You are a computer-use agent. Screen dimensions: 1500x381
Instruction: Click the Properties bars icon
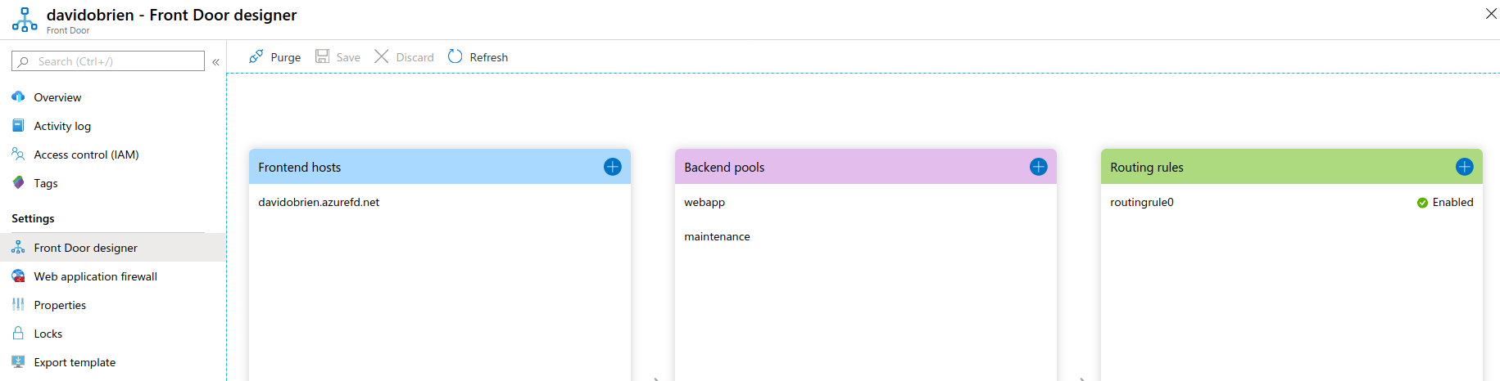point(18,304)
